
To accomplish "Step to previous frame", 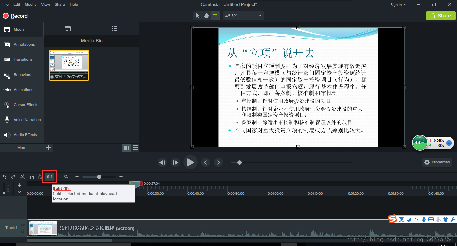I will click(x=162, y=162).
